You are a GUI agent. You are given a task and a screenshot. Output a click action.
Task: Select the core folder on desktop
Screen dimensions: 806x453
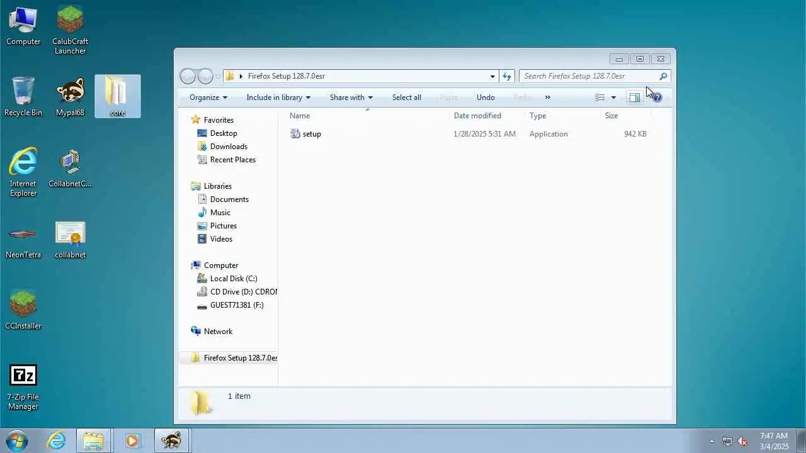(x=118, y=96)
